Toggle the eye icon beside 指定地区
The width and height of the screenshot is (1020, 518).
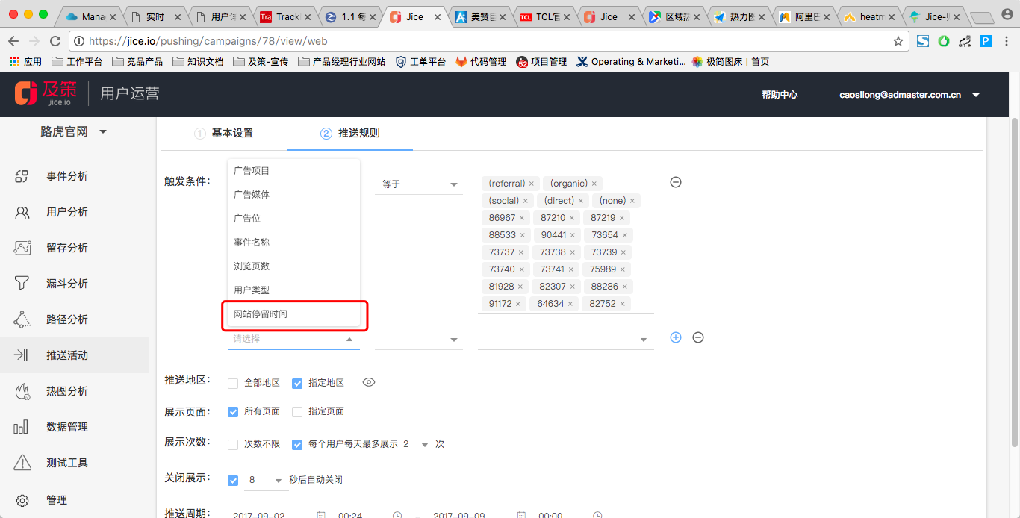(368, 382)
